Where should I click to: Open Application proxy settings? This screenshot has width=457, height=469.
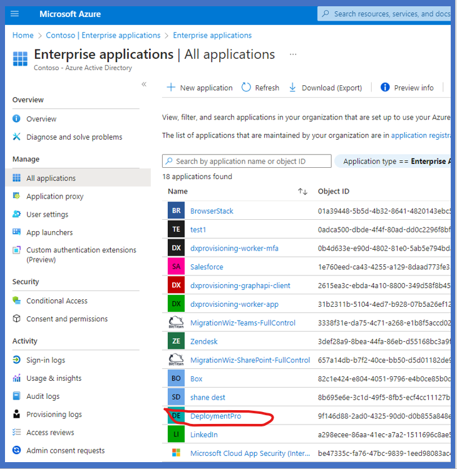tap(54, 196)
